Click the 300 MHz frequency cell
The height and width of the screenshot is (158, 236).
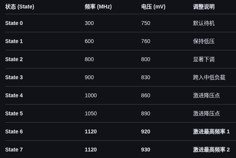tap(89, 23)
